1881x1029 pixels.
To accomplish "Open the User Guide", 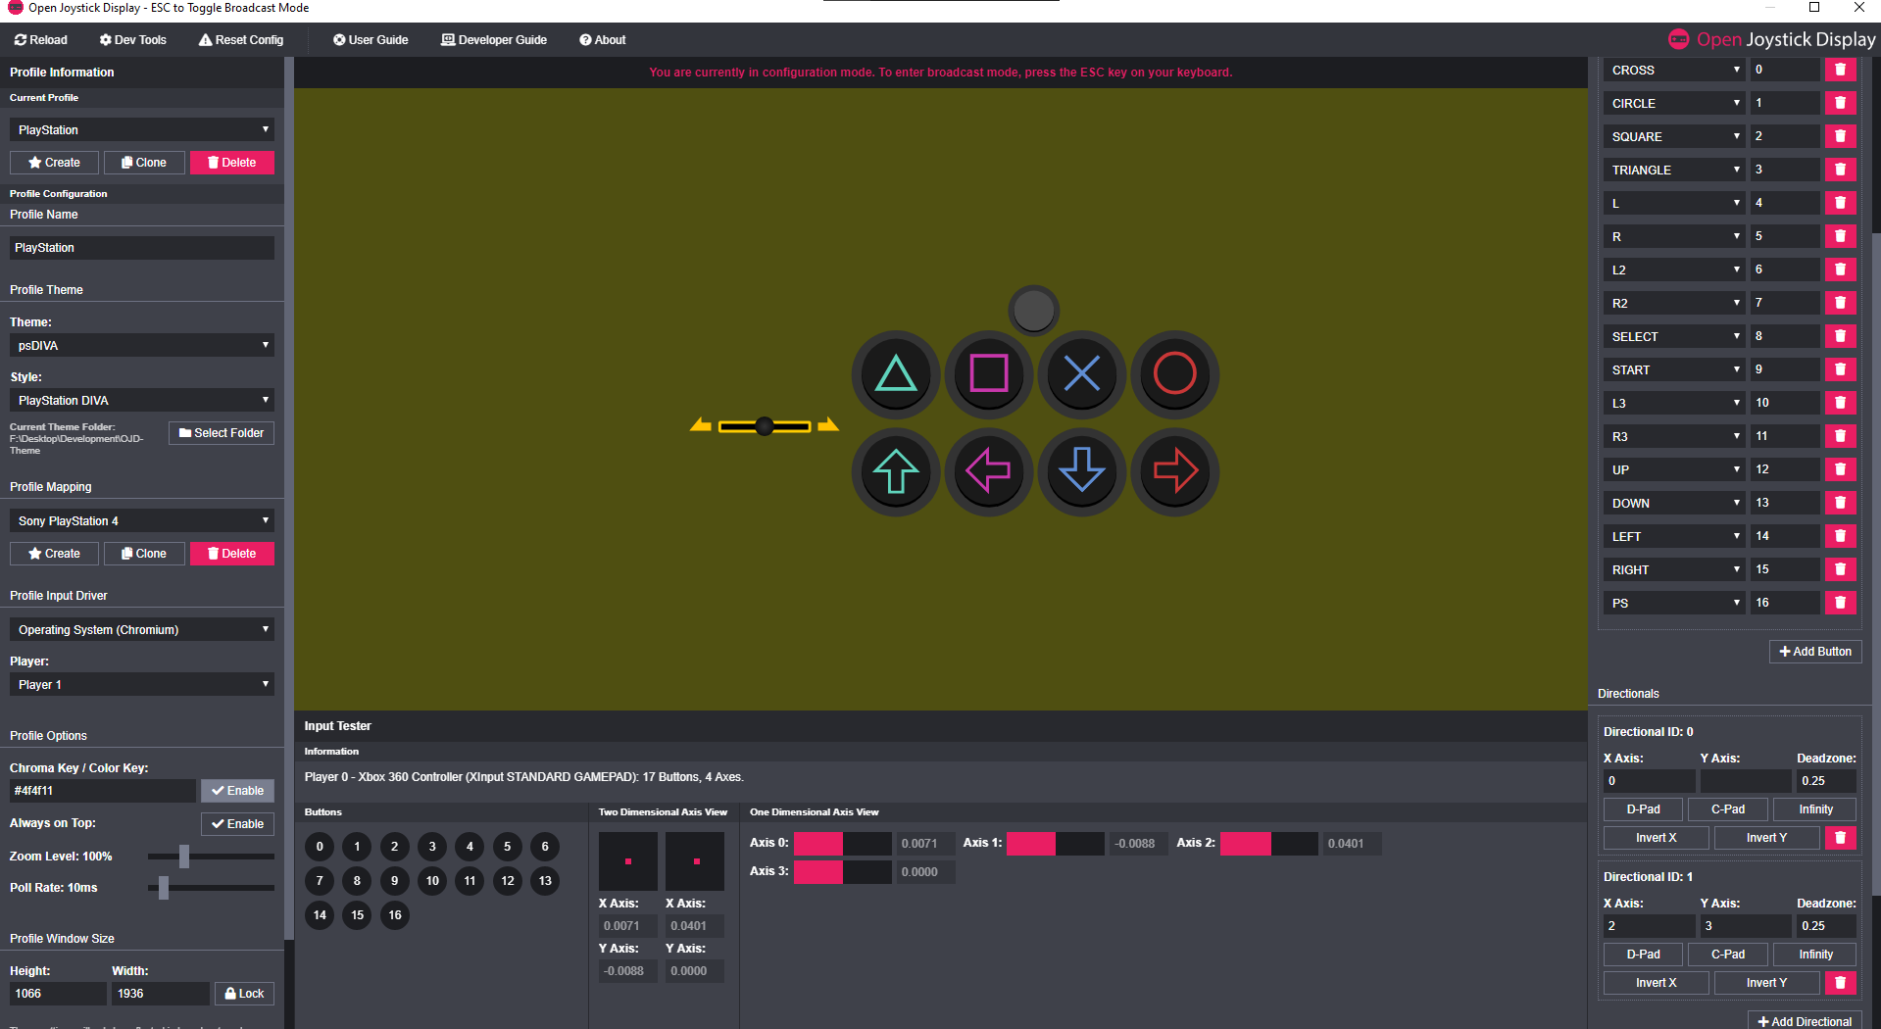I will pyautogui.click(x=371, y=40).
